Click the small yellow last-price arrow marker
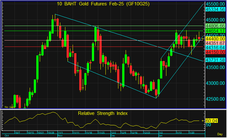The height and width of the screenshot is (138, 227). click(x=202, y=39)
